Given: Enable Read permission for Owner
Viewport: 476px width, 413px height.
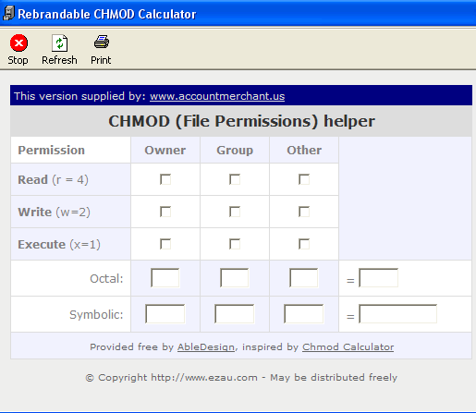Looking at the screenshot, I should (x=165, y=179).
